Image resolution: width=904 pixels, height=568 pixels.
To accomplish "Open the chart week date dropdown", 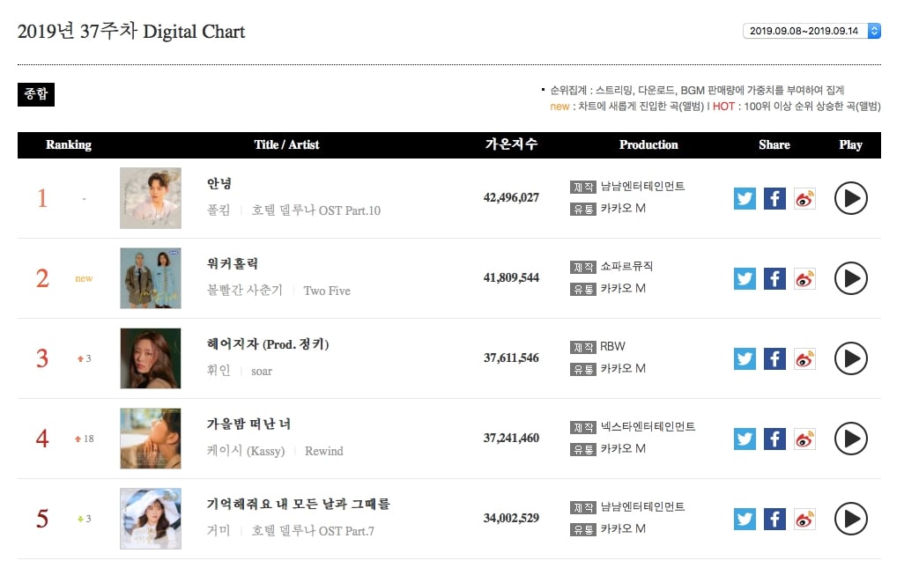I will click(811, 31).
